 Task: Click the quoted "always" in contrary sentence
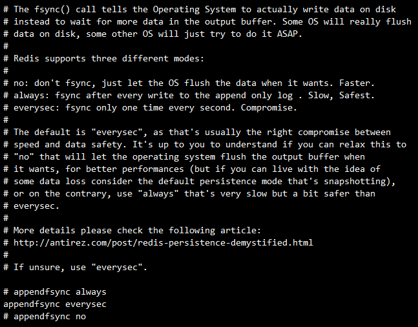158,194
